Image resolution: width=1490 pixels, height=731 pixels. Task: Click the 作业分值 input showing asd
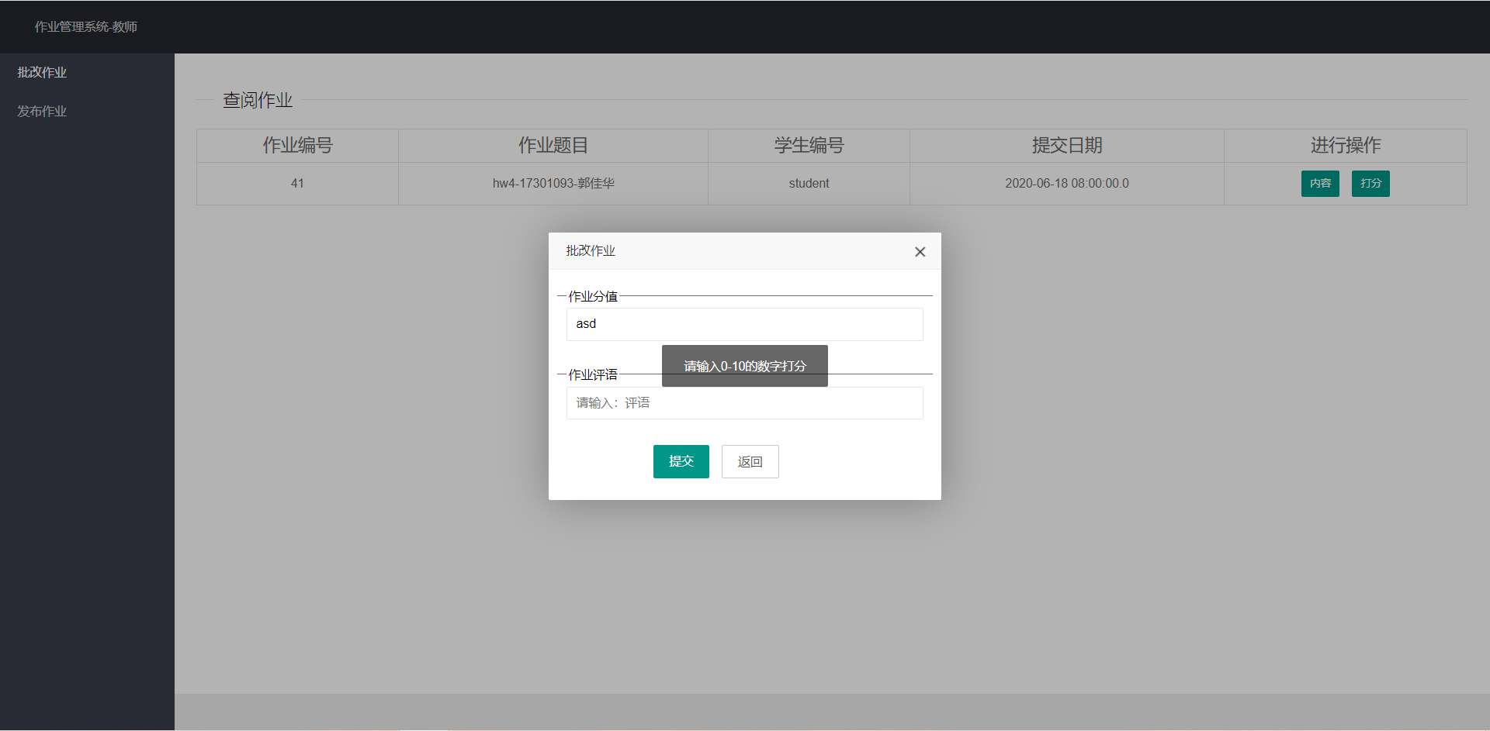(744, 324)
